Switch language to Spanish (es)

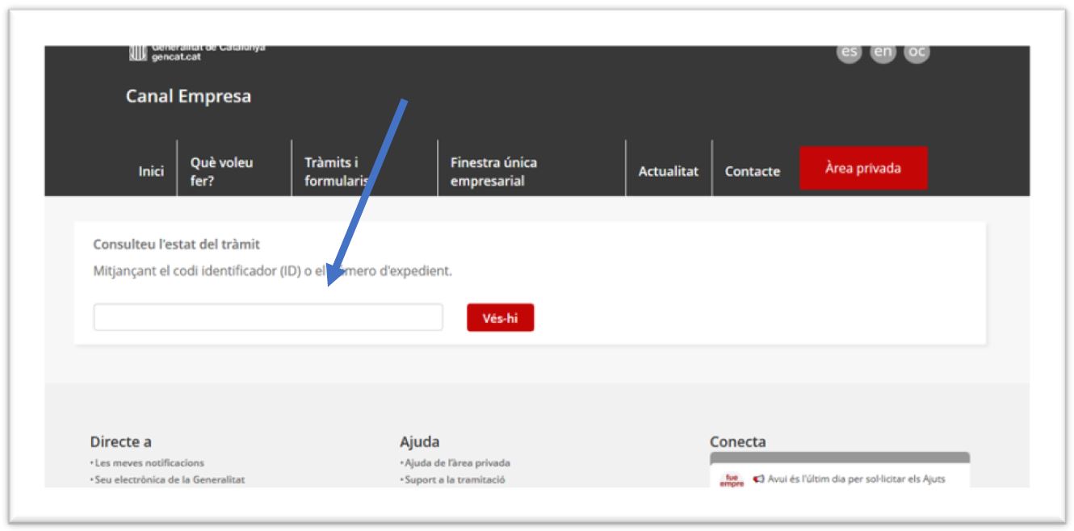pos(849,52)
